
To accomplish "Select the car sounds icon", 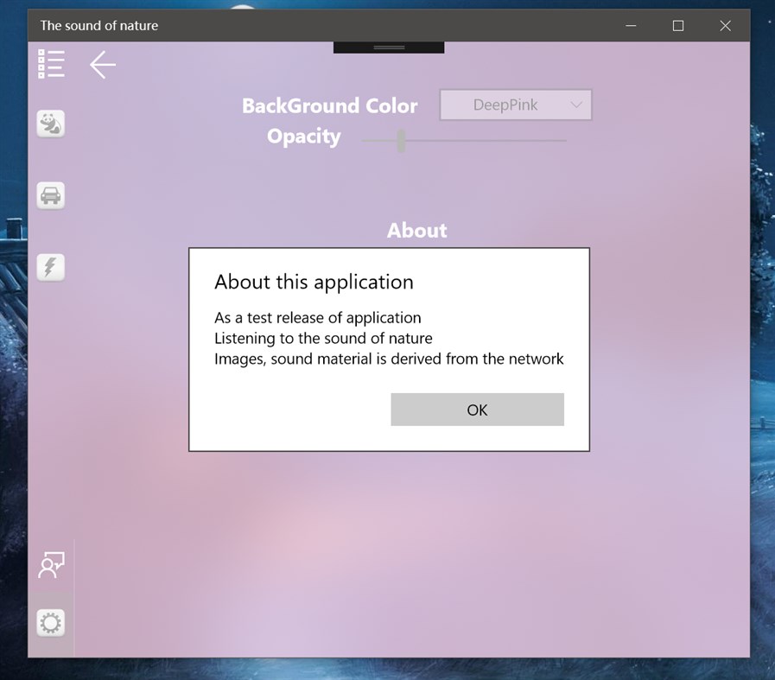I will point(50,195).
